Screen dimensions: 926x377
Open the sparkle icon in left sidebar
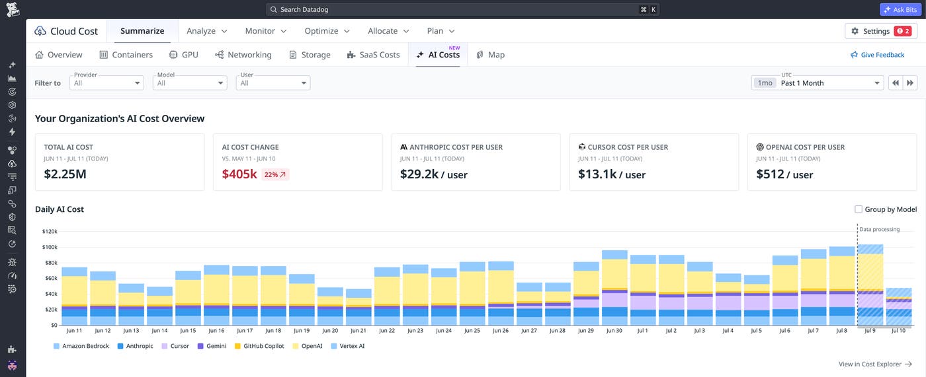[x=12, y=65]
